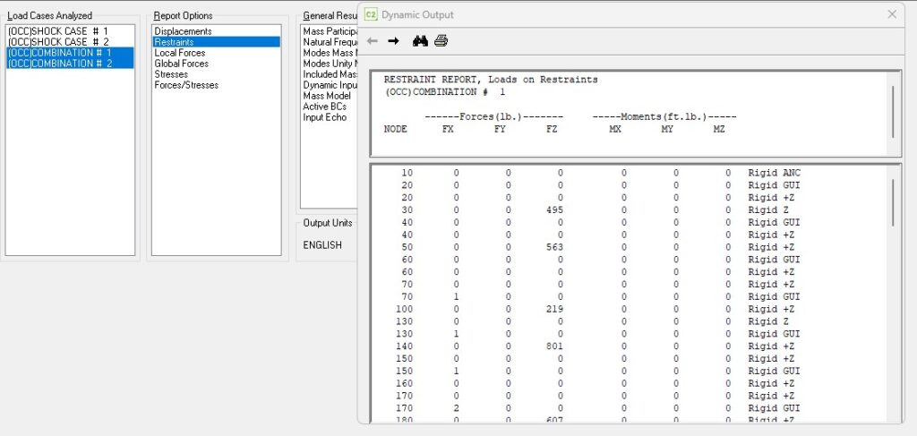Viewport: 917px width, 436px height.
Task: Click the C2 icon in title bar
Action: [x=372, y=14]
